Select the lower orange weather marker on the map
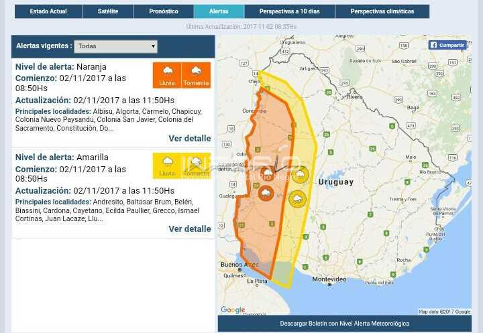This screenshot has height=333, width=483. click(x=266, y=194)
